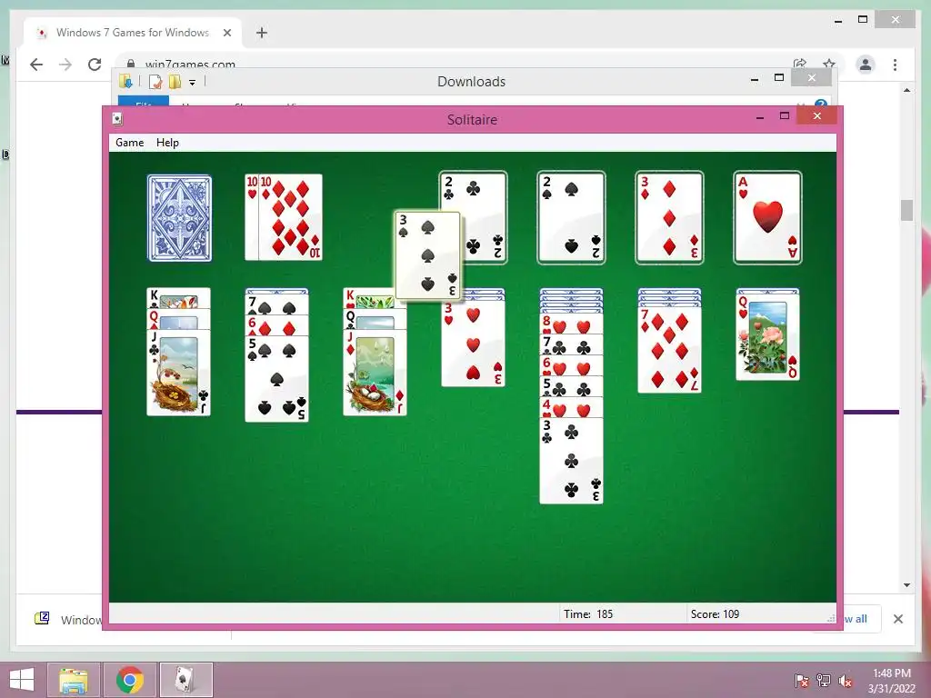Screen dimensions: 931x698
Task: Go forward in Chrome
Action: (65, 65)
